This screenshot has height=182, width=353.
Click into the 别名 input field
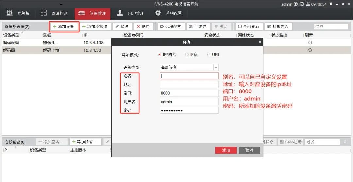tap(189, 76)
